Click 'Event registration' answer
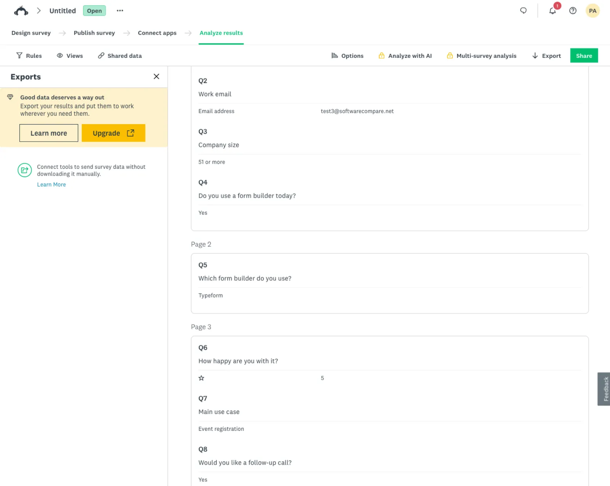 pyautogui.click(x=221, y=429)
